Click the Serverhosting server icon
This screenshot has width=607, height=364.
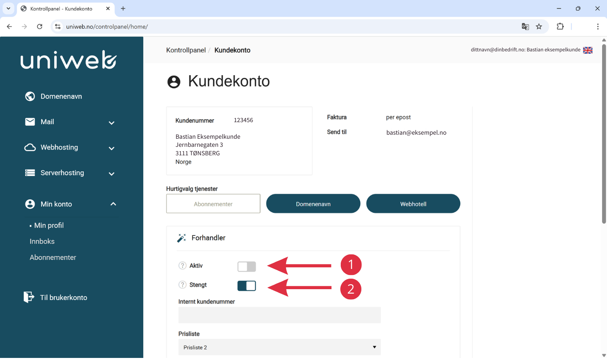[30, 173]
